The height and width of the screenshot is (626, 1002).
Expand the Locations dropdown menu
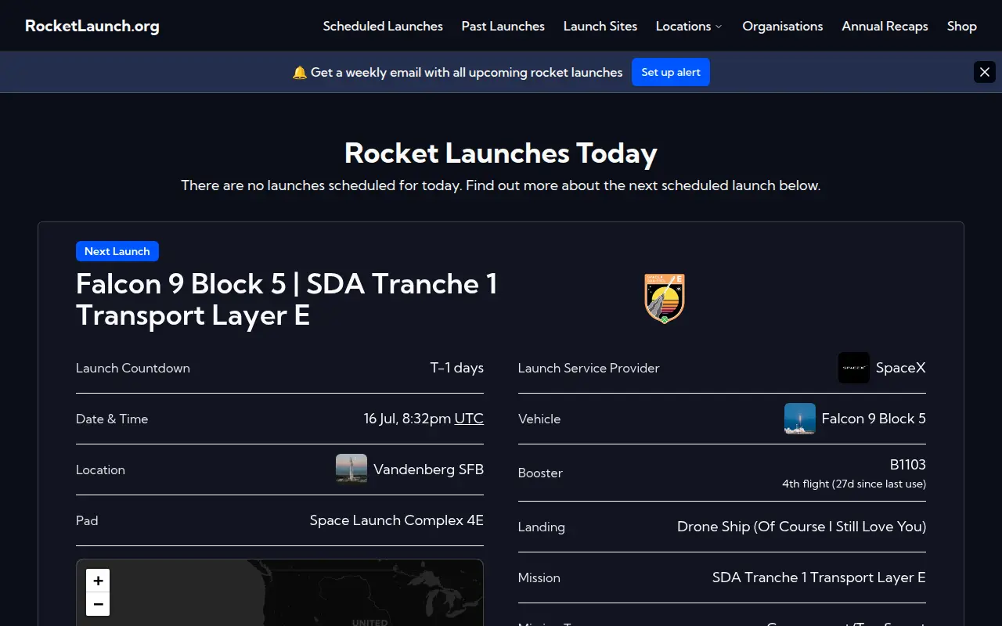(689, 26)
